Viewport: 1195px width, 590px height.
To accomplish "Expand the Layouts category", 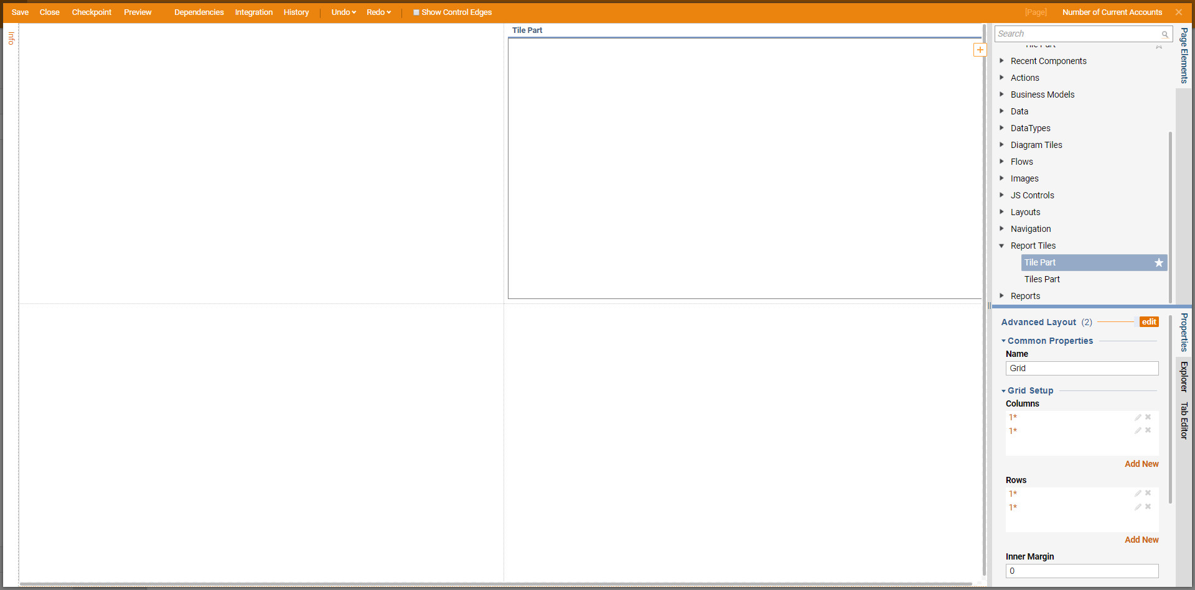I will pos(1001,212).
